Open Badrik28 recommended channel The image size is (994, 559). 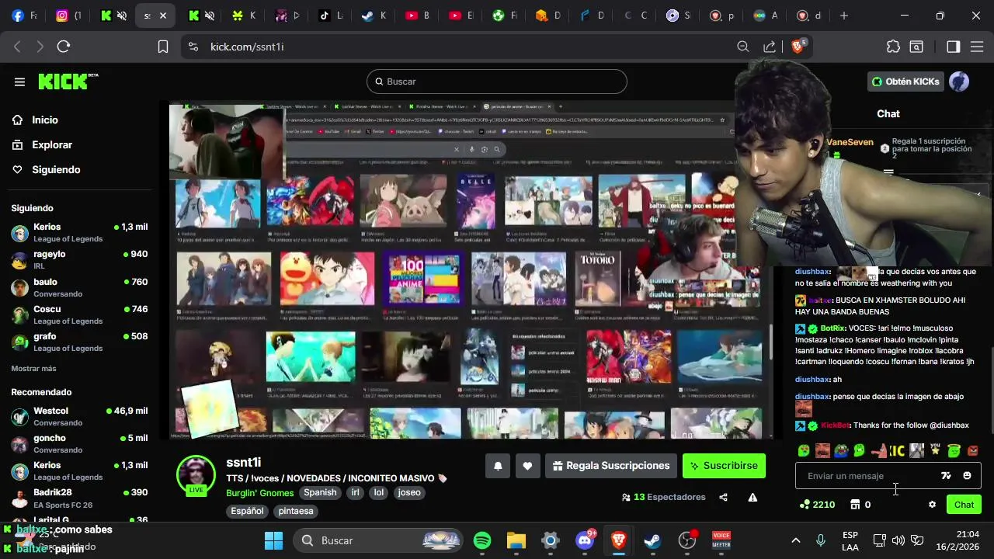tap(79, 498)
